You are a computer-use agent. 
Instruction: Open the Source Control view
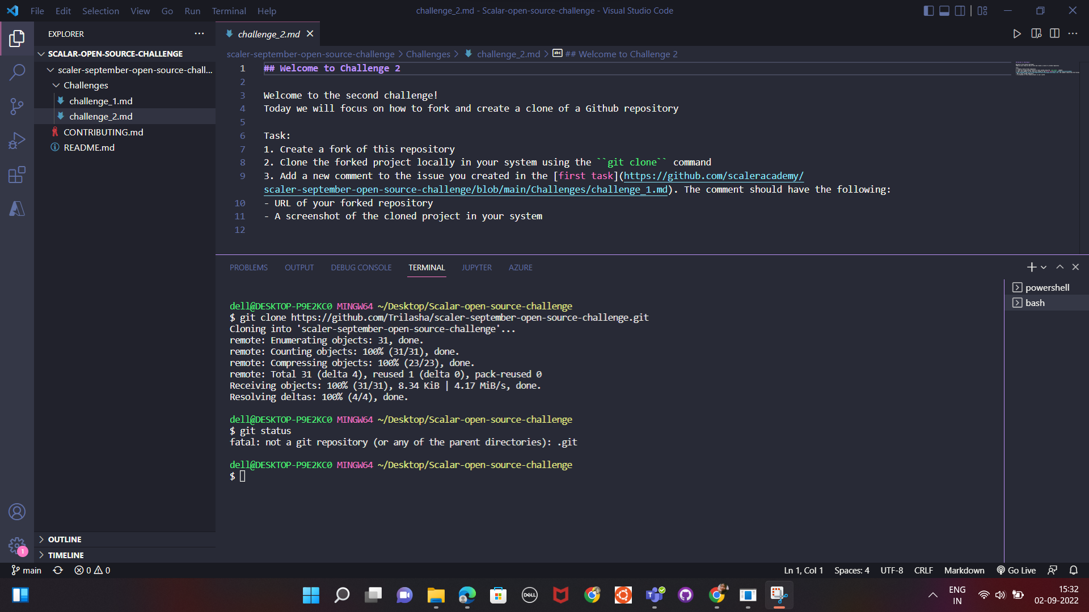pos(17,106)
